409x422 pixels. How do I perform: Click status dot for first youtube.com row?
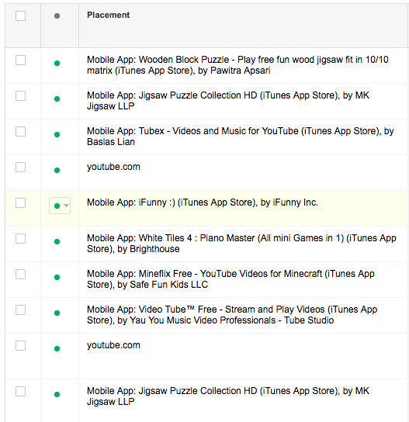tap(57, 171)
